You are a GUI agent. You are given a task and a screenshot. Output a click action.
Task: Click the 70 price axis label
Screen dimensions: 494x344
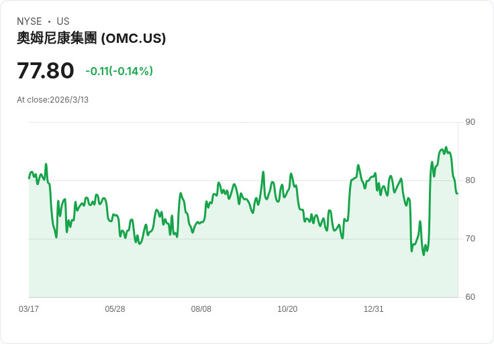pyautogui.click(x=470, y=239)
